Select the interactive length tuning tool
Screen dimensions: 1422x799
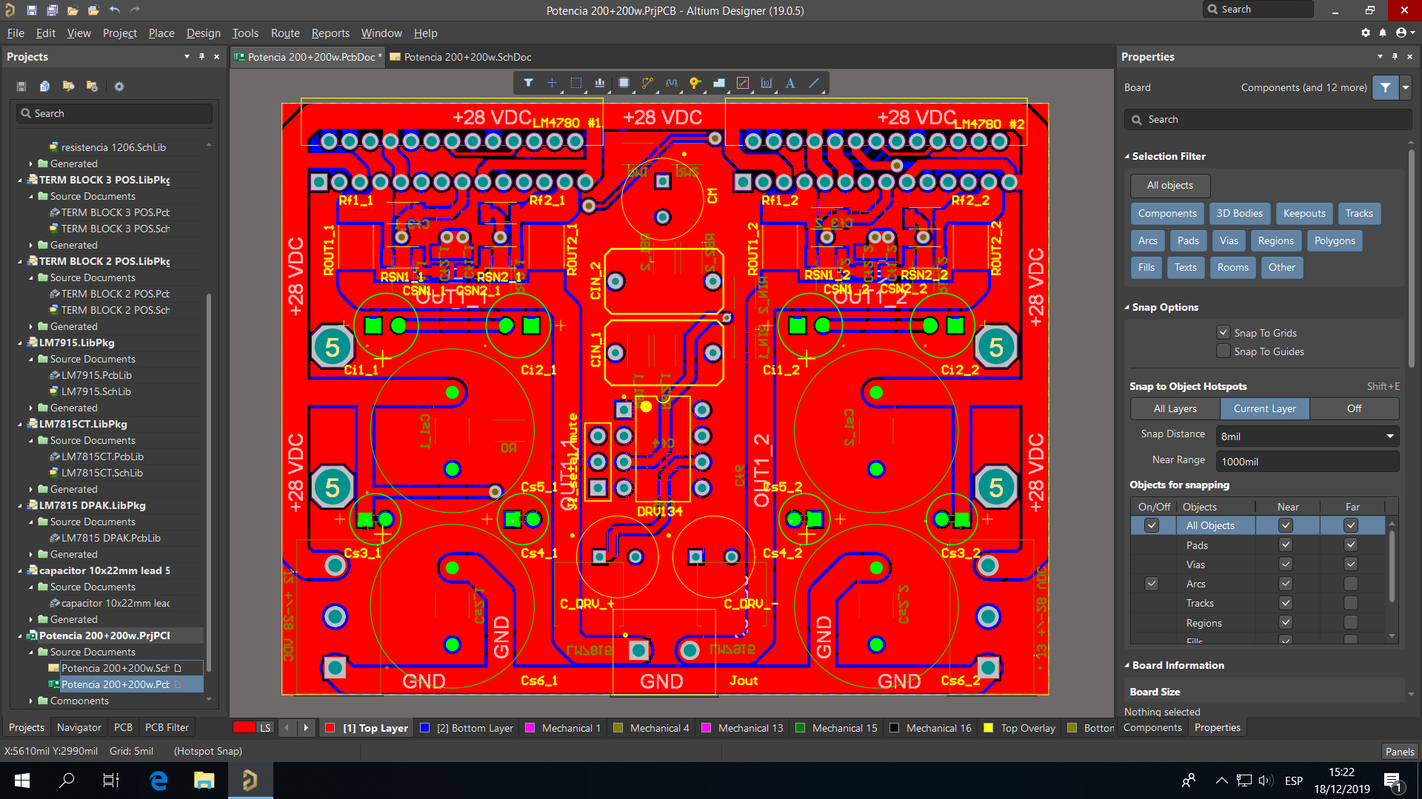point(672,83)
